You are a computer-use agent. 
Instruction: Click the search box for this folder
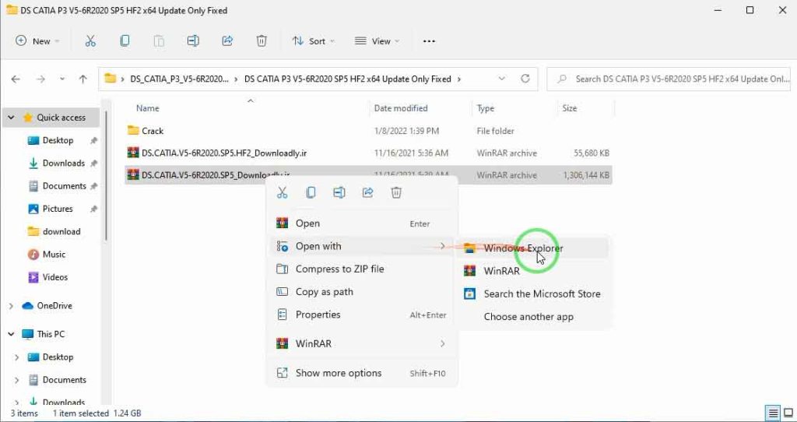(x=669, y=79)
